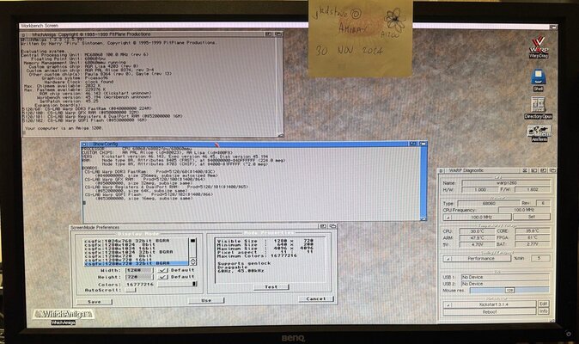Launch Directory Opus from the desktop
This screenshot has width=579, height=344.
pyautogui.click(x=539, y=107)
